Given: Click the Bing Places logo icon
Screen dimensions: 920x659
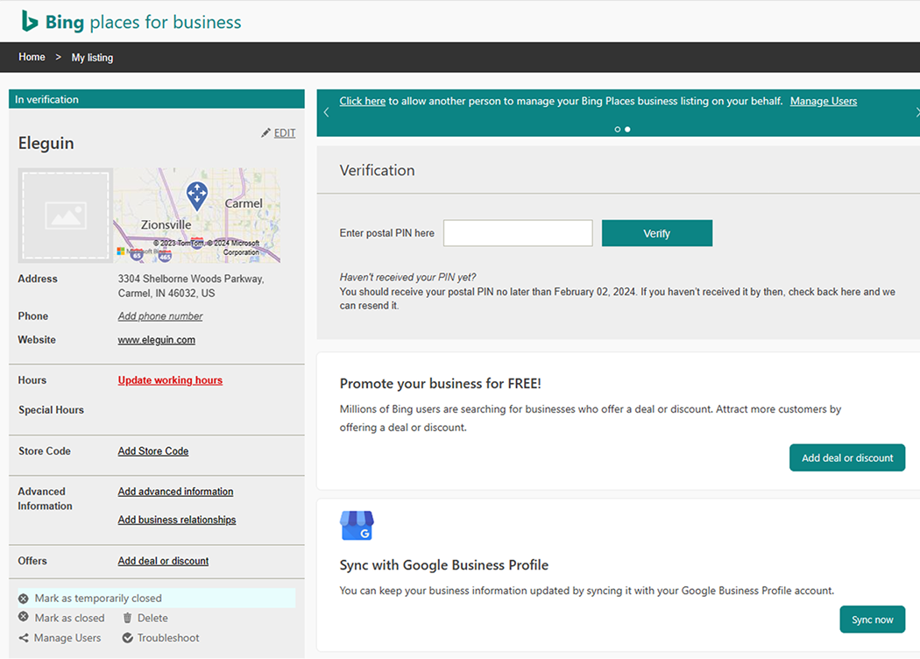Looking at the screenshot, I should point(28,21).
